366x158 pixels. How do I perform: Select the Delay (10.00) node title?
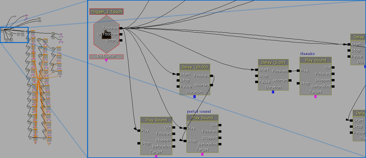coord(195,67)
